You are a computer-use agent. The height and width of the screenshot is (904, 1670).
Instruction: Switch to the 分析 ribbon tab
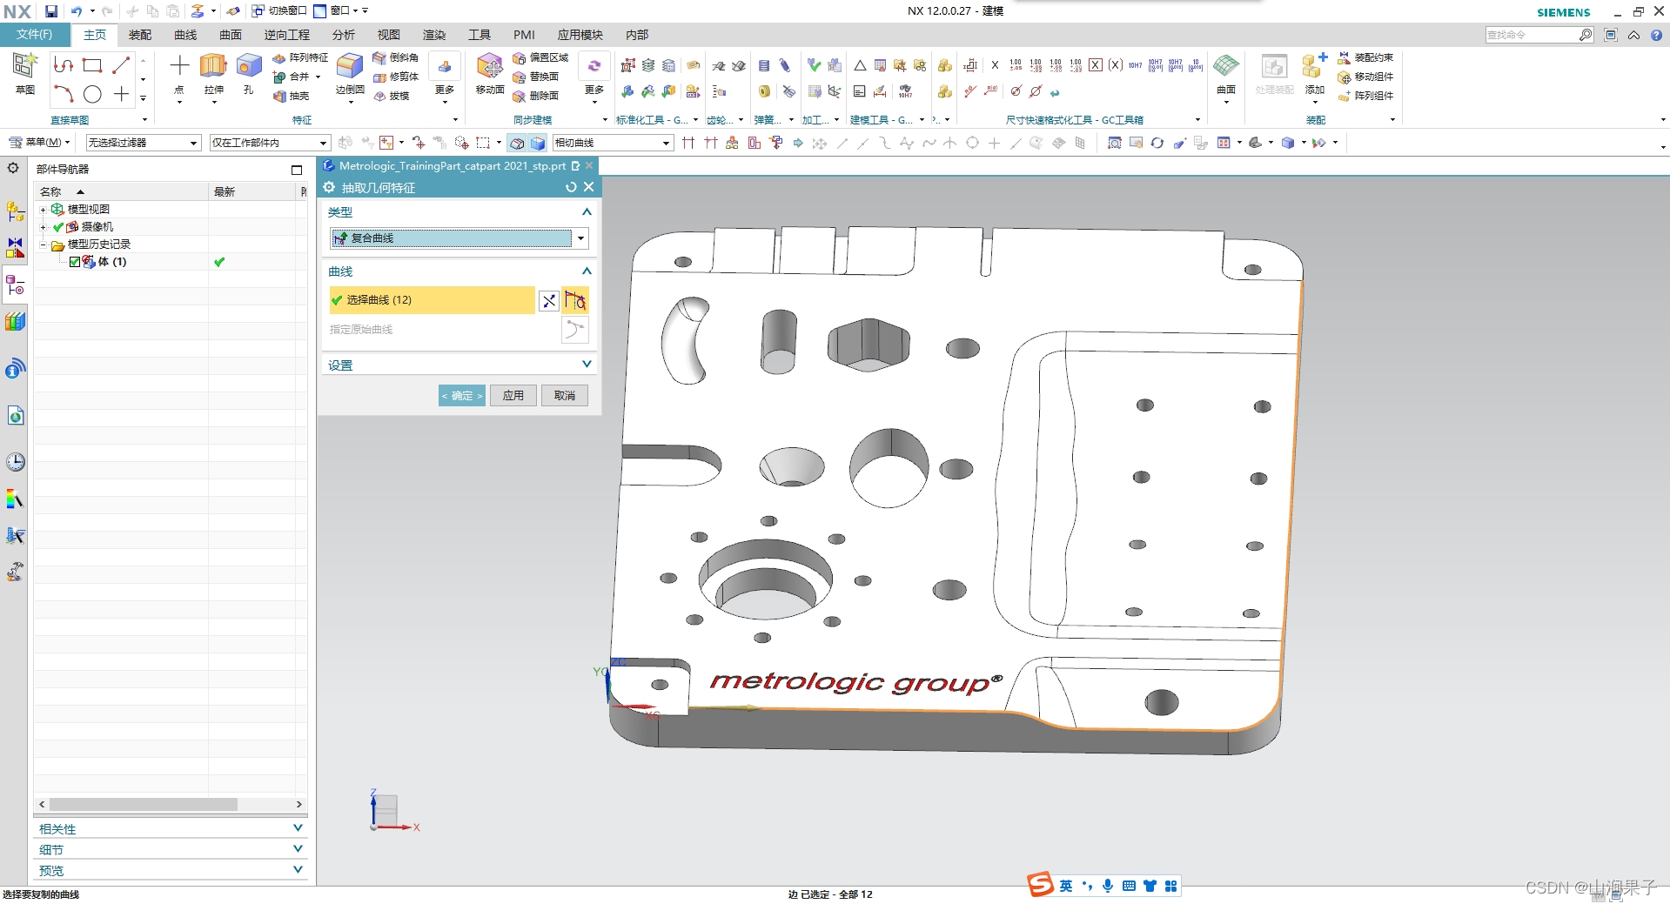click(x=343, y=35)
